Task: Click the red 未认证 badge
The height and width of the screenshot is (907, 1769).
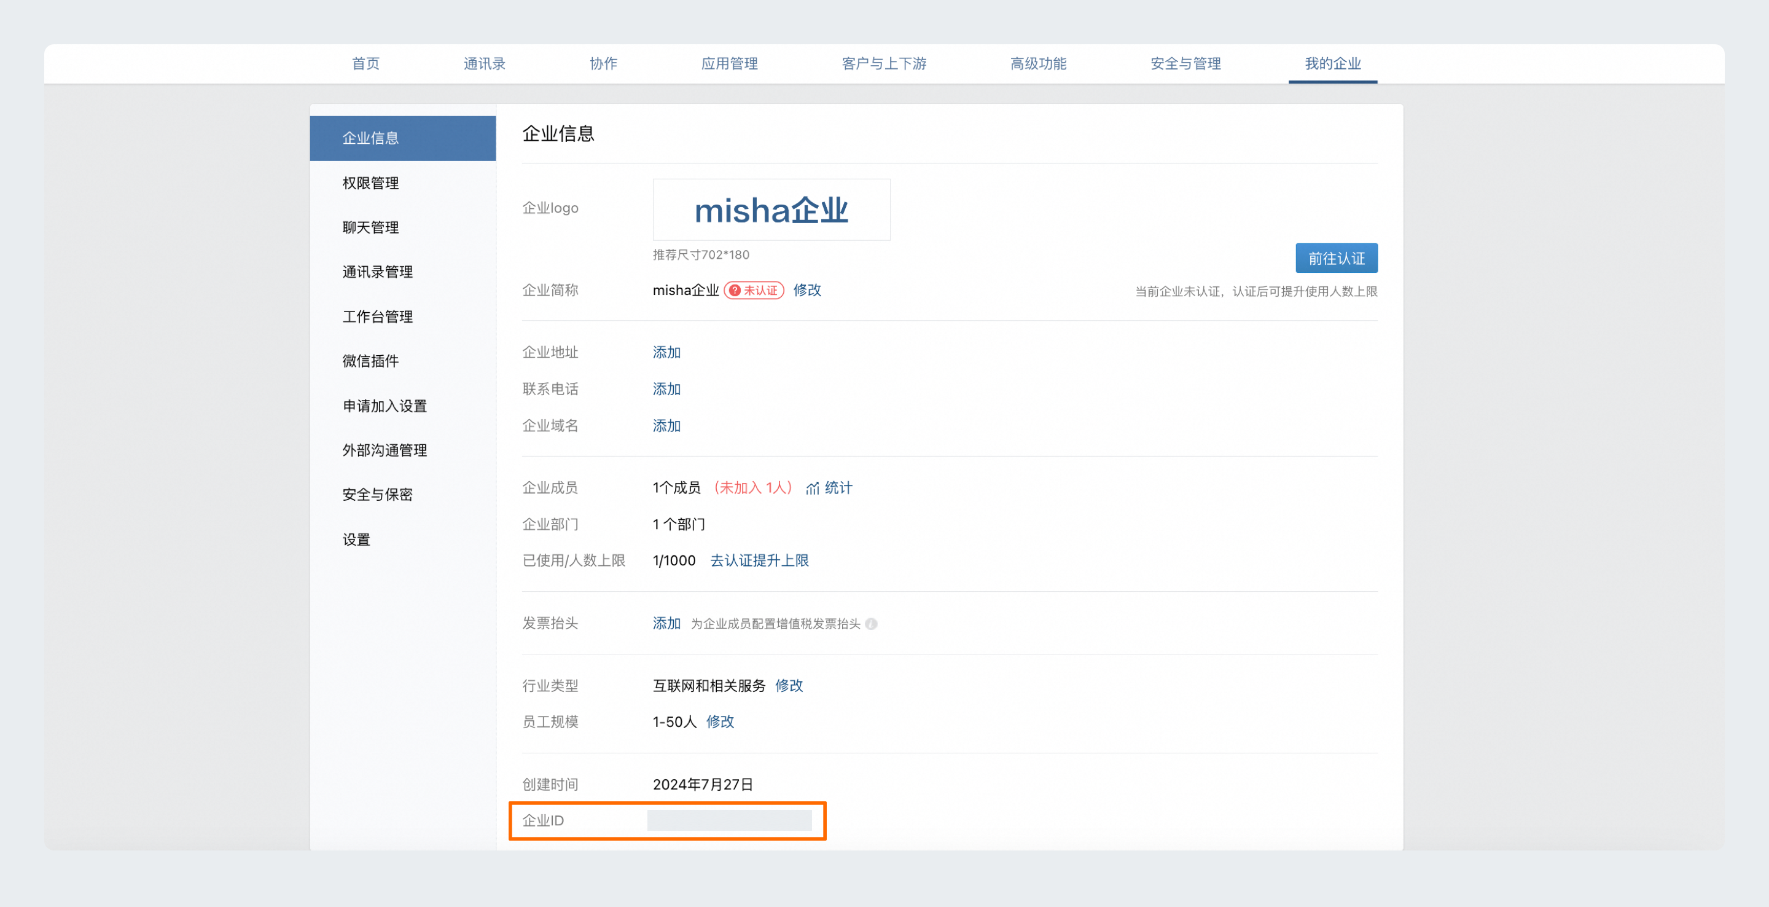Action: coord(753,291)
